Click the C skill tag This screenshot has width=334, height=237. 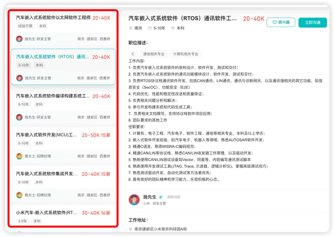(x=133, y=54)
